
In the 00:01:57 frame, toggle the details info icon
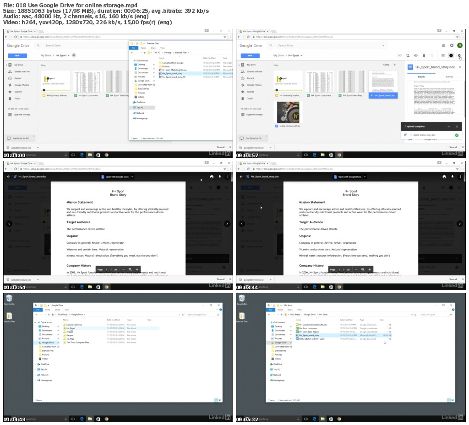(x=451, y=55)
